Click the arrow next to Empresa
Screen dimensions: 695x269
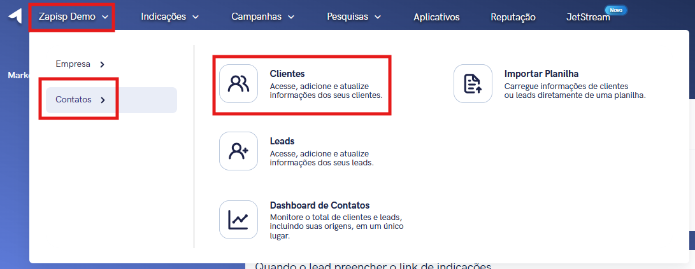coord(102,64)
